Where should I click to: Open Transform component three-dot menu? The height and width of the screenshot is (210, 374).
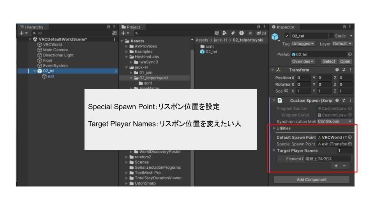coord(350,70)
